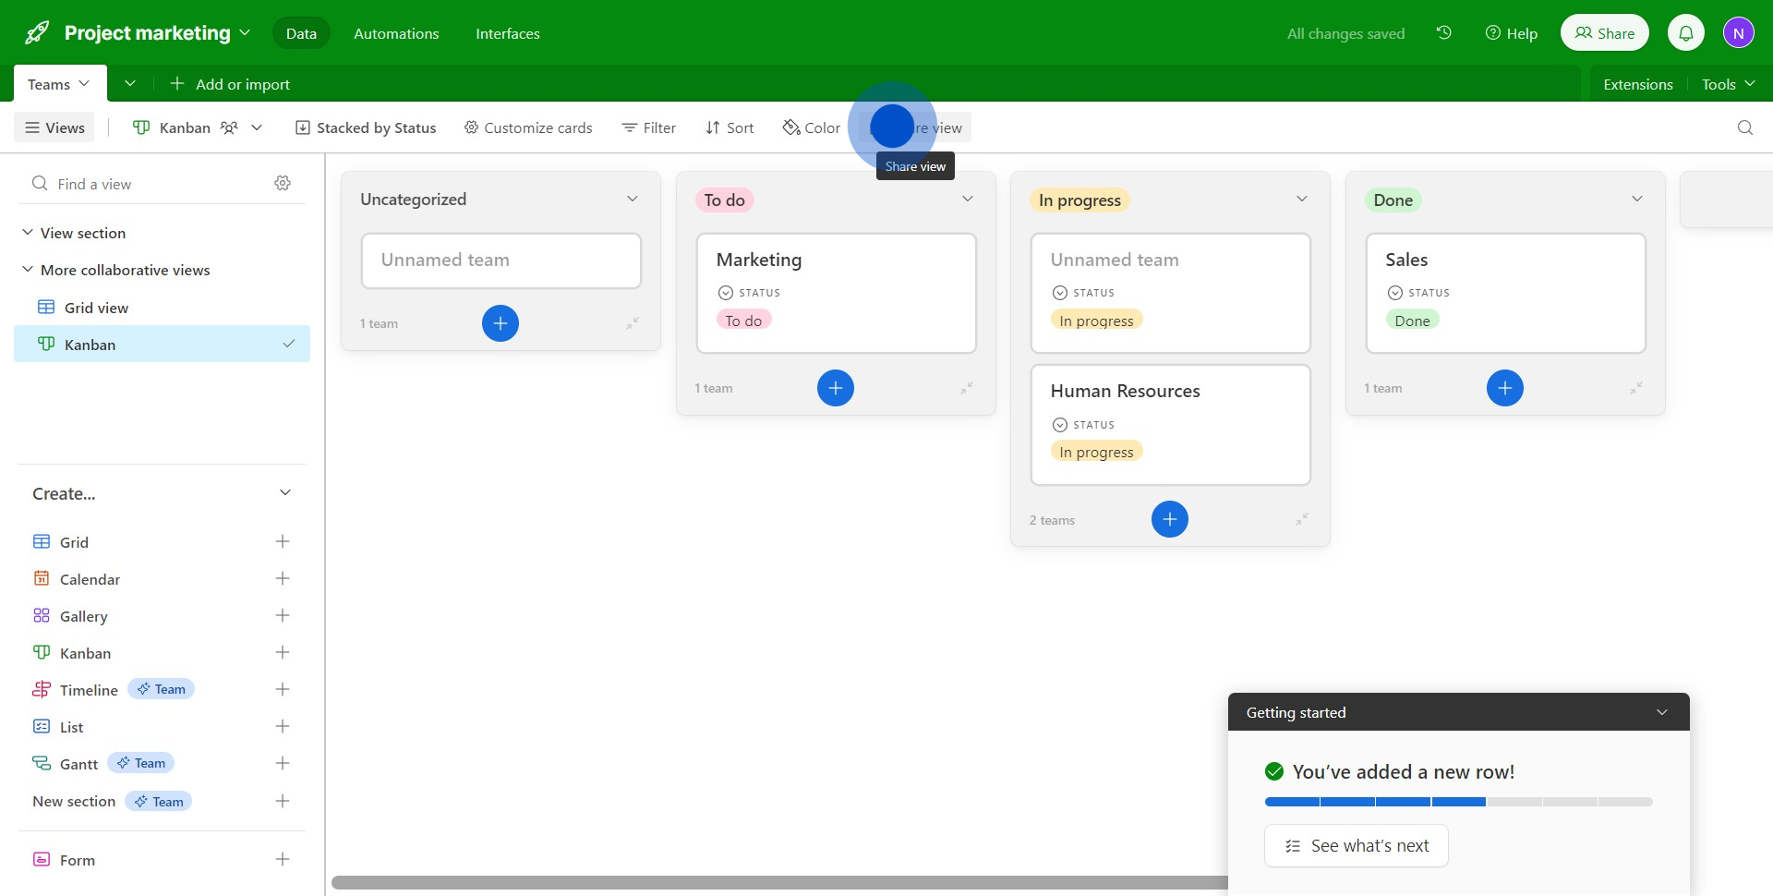Collapse the Create... section
The height and width of the screenshot is (896, 1773).
click(284, 492)
